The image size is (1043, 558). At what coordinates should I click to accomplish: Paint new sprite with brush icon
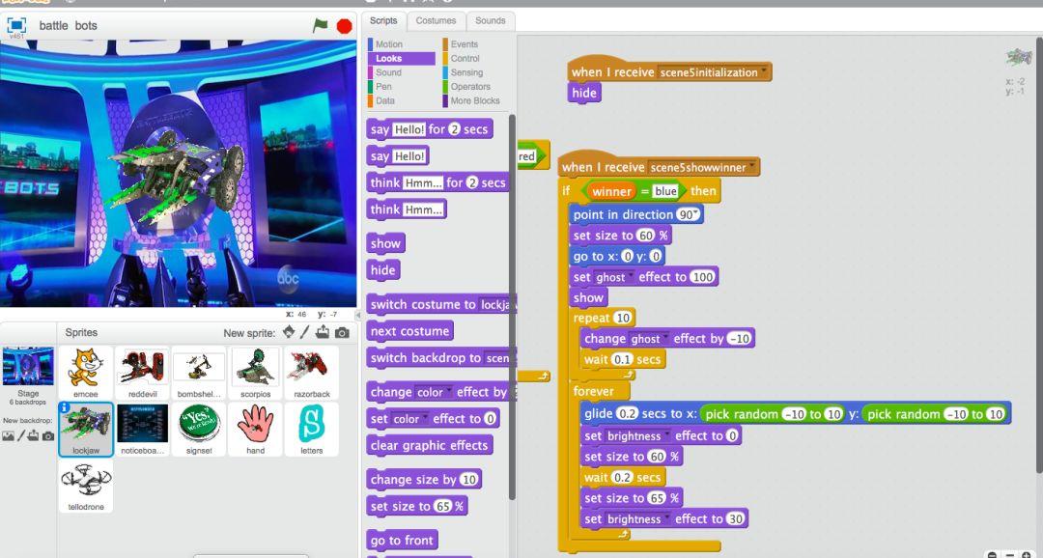click(x=304, y=332)
